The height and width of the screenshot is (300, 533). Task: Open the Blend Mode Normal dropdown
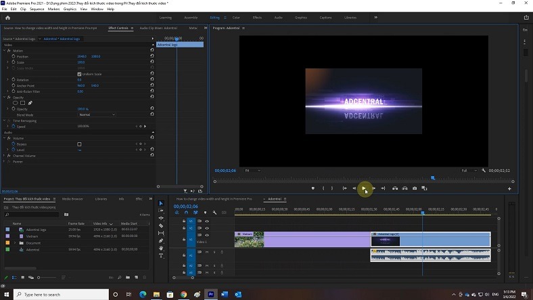click(97, 114)
